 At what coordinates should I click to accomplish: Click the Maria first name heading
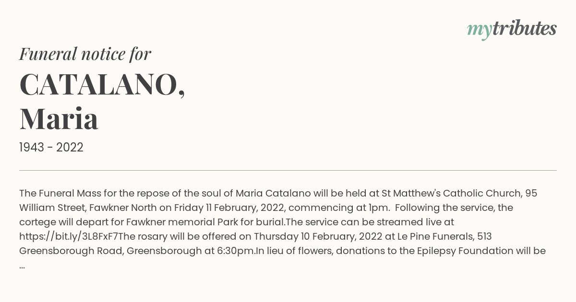[59, 118]
